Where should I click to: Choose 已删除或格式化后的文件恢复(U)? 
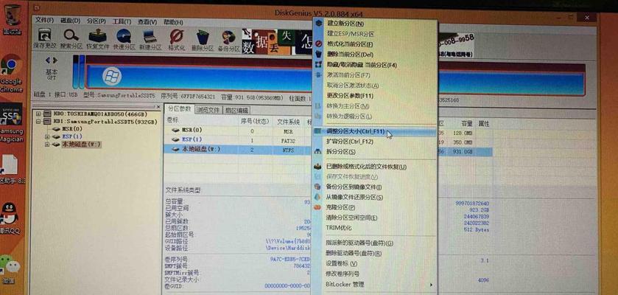click(x=366, y=167)
